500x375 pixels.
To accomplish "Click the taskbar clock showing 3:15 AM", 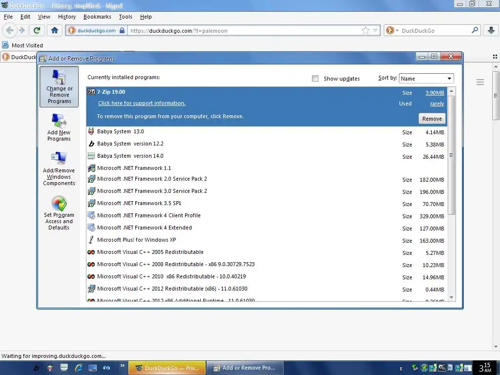I will tap(485, 368).
